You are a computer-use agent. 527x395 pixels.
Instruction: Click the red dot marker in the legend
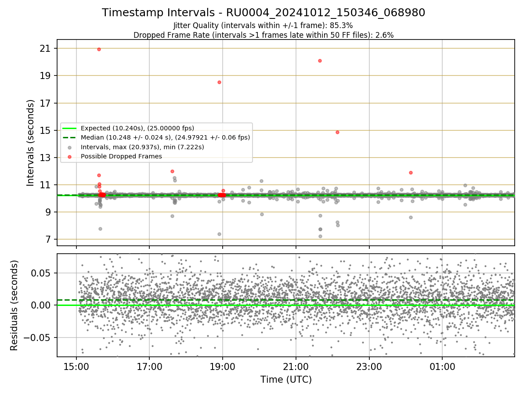pos(70,156)
